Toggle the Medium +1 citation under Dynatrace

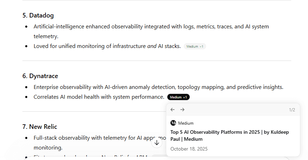178,97
